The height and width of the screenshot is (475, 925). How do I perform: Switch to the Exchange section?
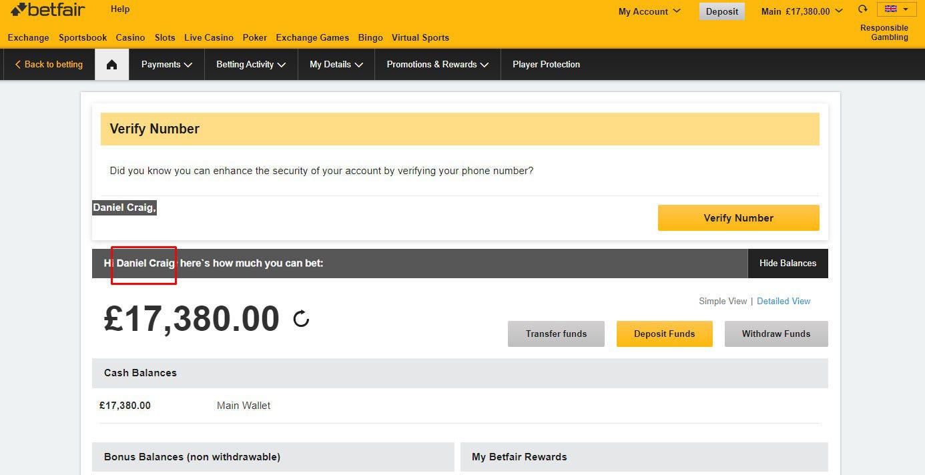coord(28,38)
